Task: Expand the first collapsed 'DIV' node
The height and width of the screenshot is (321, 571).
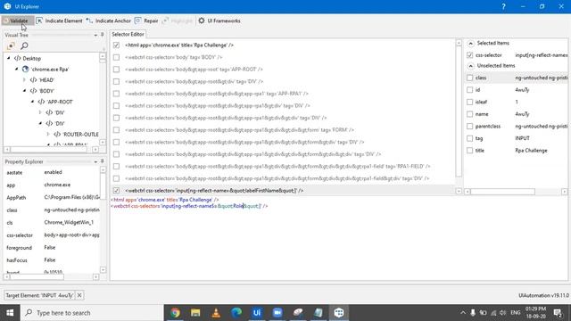Action: point(40,112)
